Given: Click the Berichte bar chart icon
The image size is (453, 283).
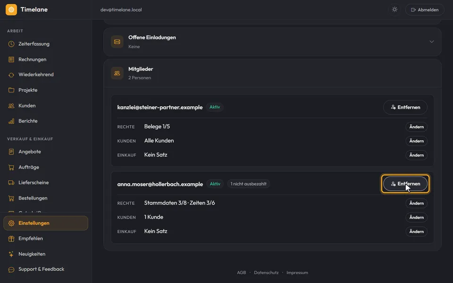Looking at the screenshot, I should tap(11, 121).
